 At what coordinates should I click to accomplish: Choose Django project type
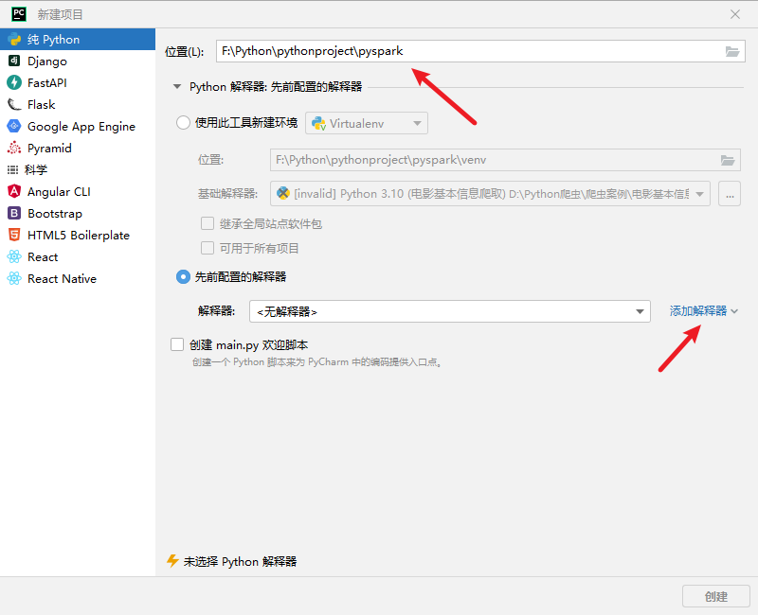[78, 61]
